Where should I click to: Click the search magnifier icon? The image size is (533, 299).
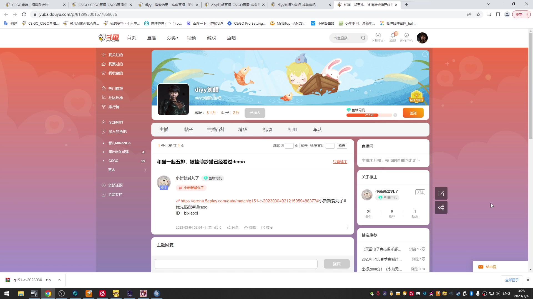click(363, 38)
